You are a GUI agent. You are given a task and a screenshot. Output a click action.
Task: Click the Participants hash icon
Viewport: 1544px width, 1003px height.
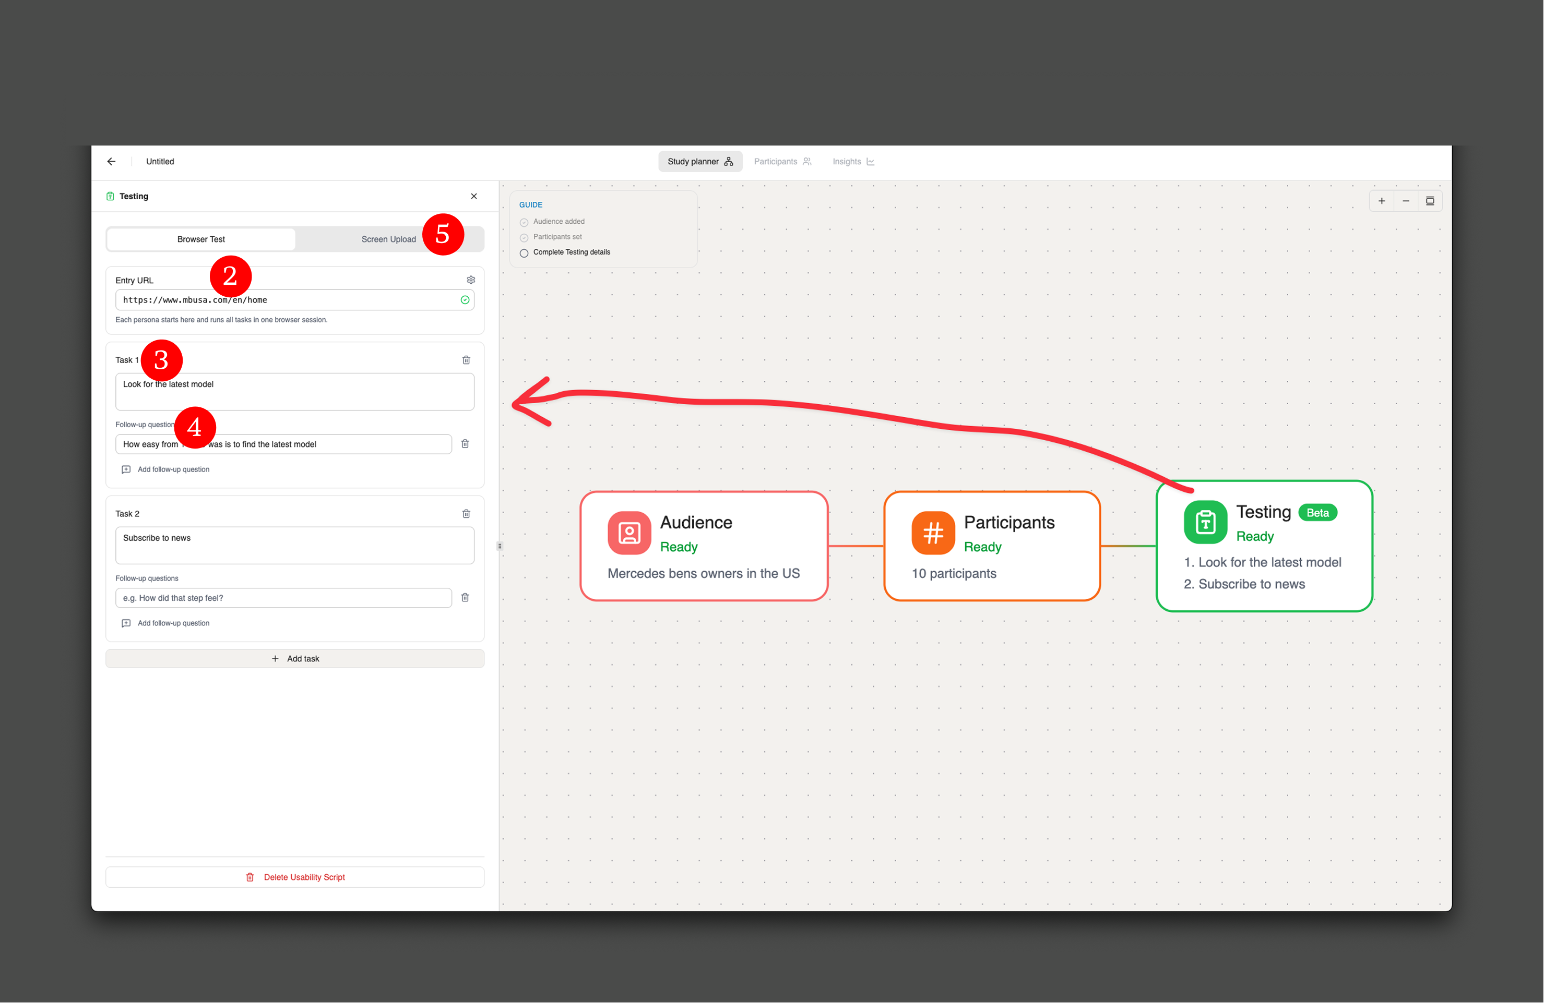coord(933,533)
